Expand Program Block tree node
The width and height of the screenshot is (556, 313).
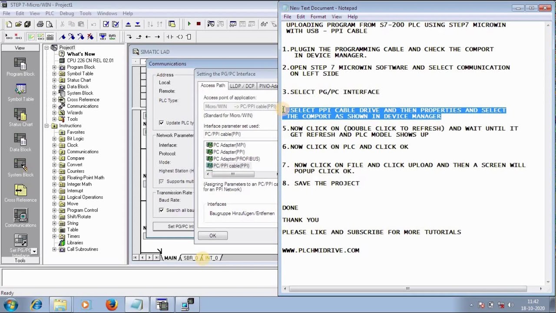pos(54,67)
